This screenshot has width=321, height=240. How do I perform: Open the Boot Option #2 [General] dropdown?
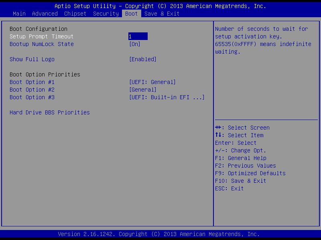coord(143,90)
